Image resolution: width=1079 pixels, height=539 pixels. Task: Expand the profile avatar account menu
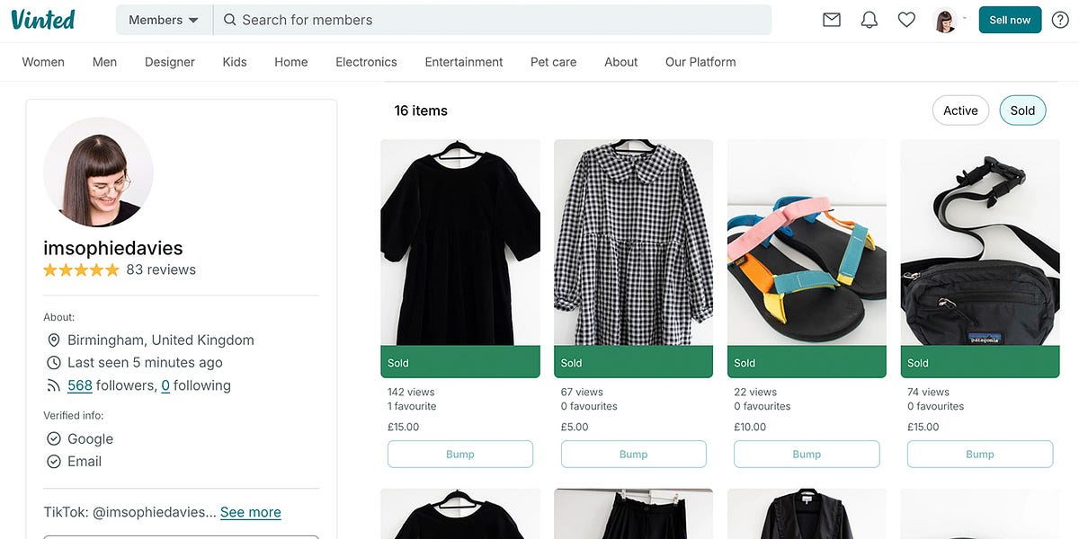tap(944, 19)
